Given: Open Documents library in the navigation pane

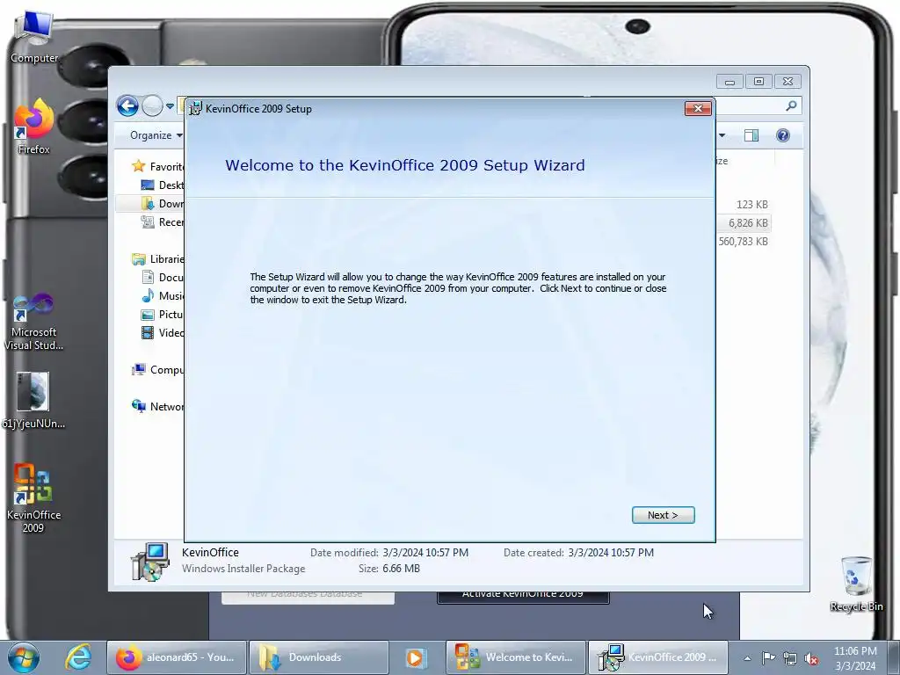Looking at the screenshot, I should tap(163, 277).
